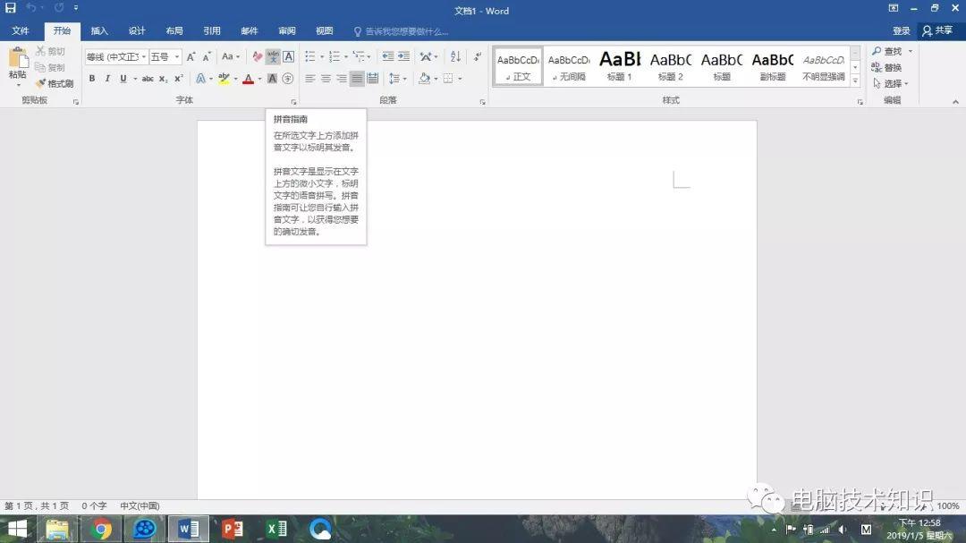
Task: Toggle Strikethrough (abc) formatting
Action: pyautogui.click(x=148, y=79)
